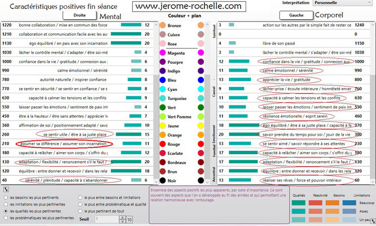Click the scroll-up arrow of Corporel list

pyautogui.click(x=373, y=25)
